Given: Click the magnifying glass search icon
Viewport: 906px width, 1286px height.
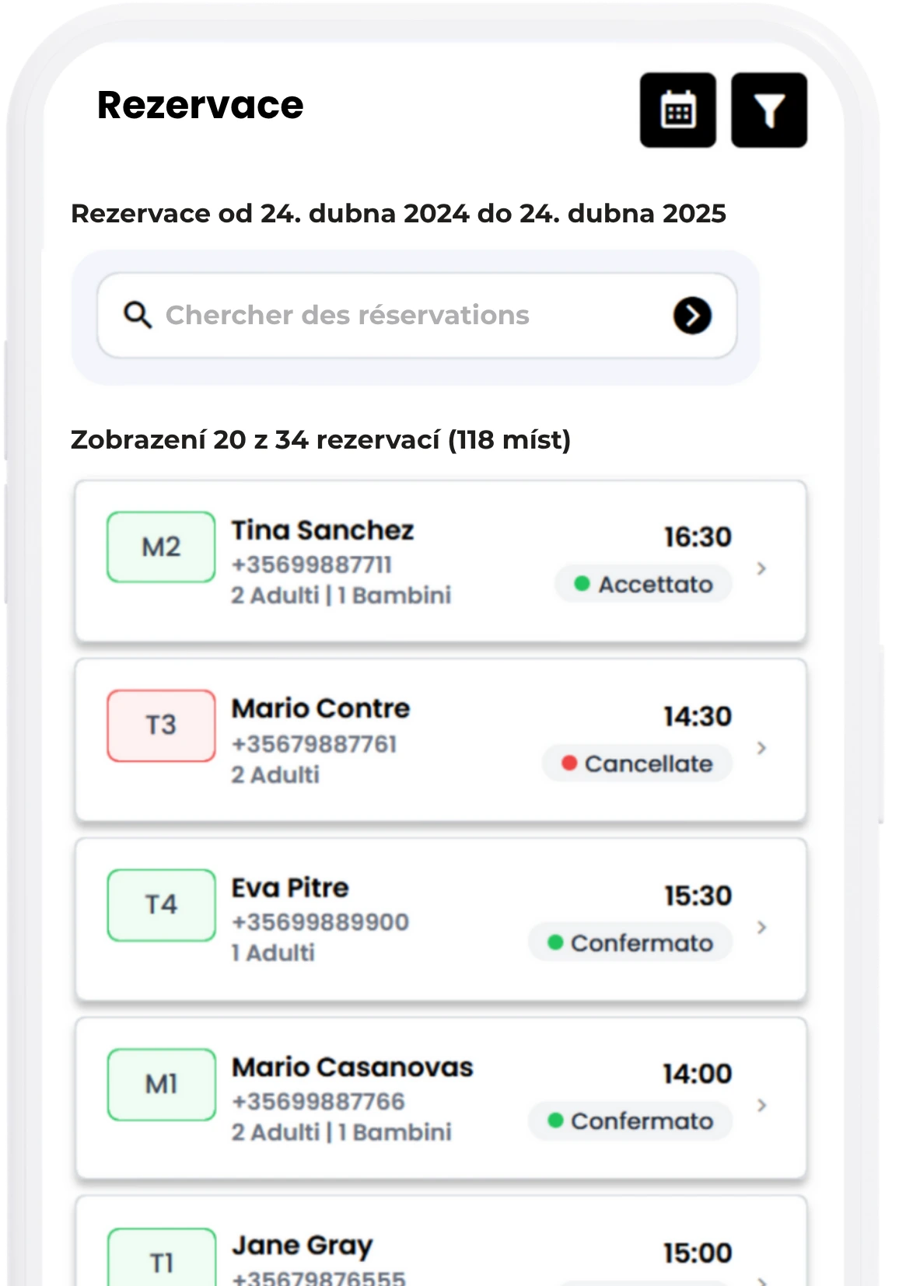Looking at the screenshot, I should pyautogui.click(x=138, y=315).
